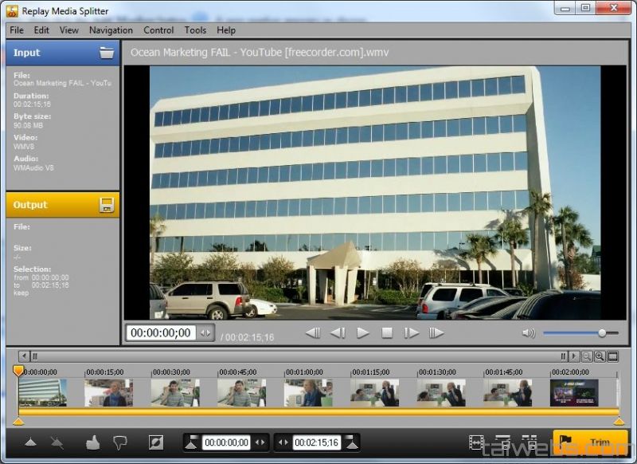
Task: Stop video playback
Action: pyautogui.click(x=387, y=333)
